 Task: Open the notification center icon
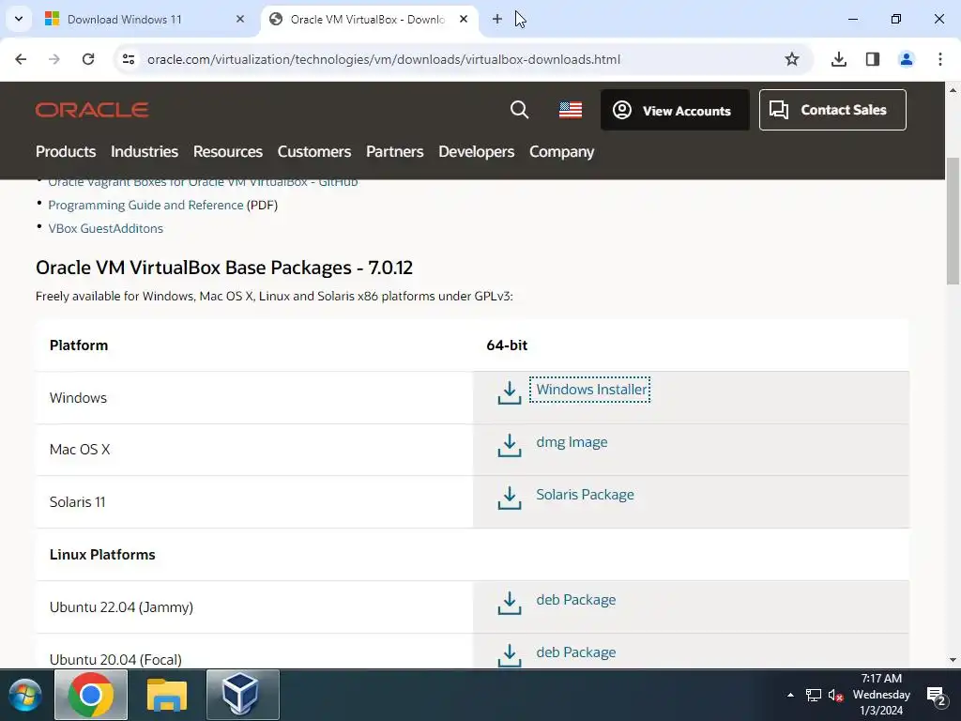point(937,696)
